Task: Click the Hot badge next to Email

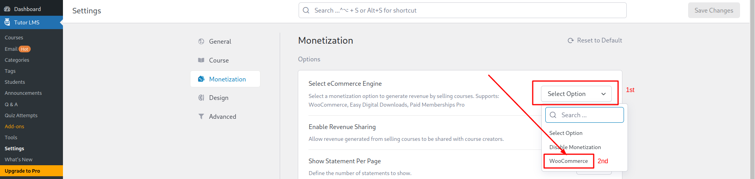Action: pyautogui.click(x=24, y=49)
